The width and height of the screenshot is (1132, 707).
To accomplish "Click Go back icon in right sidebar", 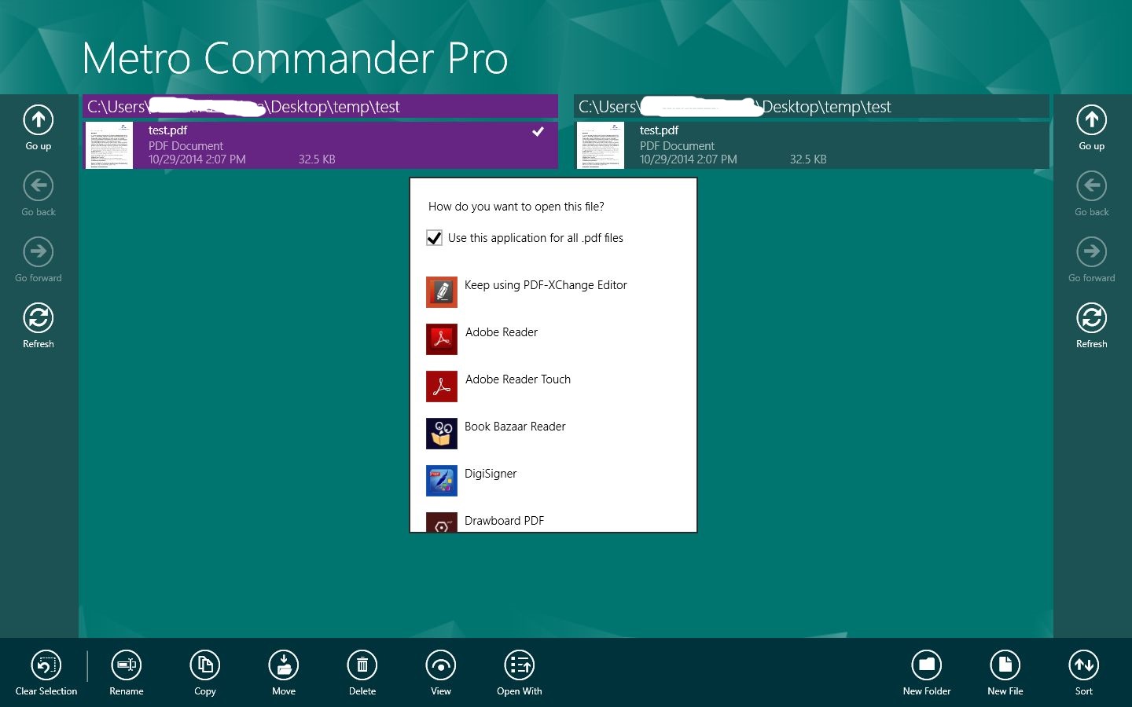I will (x=1092, y=186).
